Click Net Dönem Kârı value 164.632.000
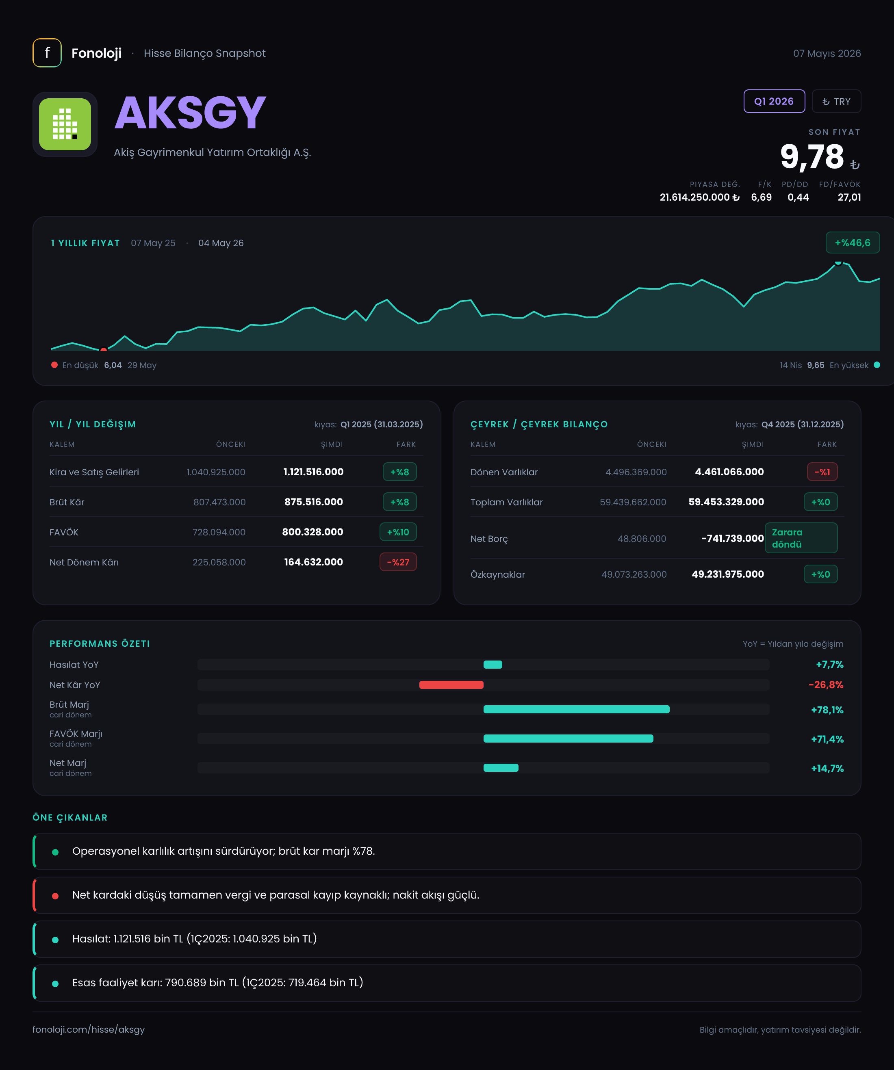894x1070 pixels. [x=313, y=562]
